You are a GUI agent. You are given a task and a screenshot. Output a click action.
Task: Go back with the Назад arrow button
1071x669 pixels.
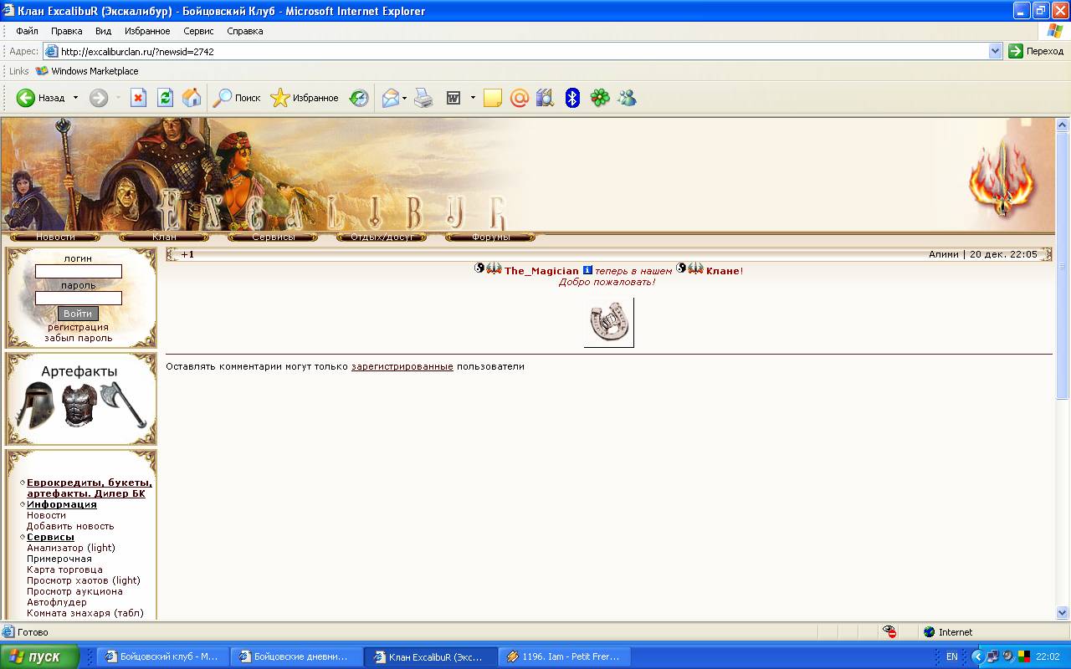(x=40, y=98)
